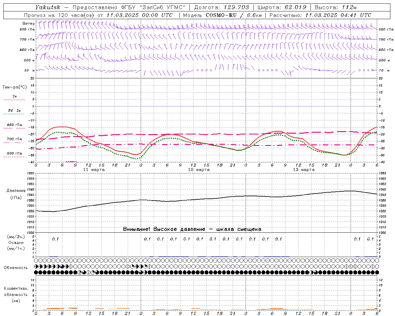Click the "(мм/3ч.)" precipitation unit label
Image resolution: width=395 pixels, height=316 pixels.
click(16, 237)
